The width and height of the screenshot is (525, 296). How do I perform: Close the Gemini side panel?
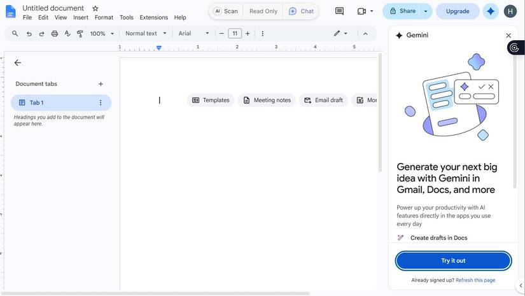(508, 36)
